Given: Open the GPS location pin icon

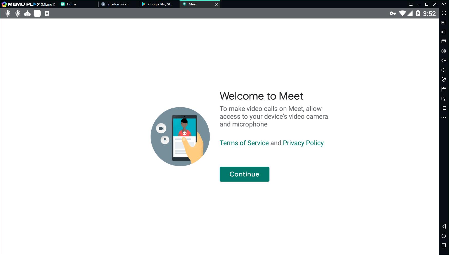Looking at the screenshot, I should click(444, 80).
